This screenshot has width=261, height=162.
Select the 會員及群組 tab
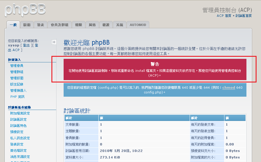[59, 25]
